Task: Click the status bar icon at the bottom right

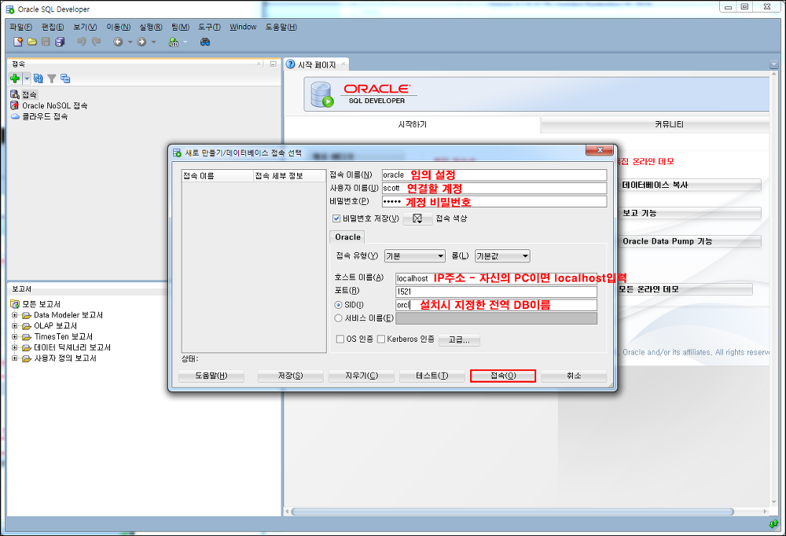Action: click(x=773, y=524)
